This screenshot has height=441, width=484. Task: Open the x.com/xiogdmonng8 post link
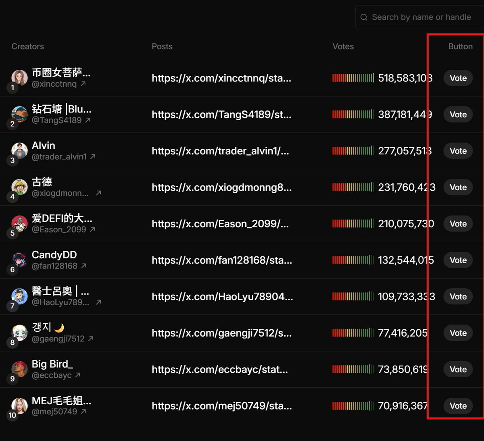(x=221, y=187)
